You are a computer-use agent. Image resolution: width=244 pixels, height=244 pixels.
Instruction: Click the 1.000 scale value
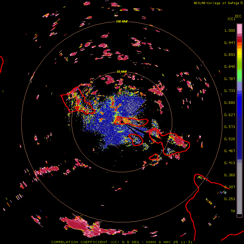[x=230, y=30]
